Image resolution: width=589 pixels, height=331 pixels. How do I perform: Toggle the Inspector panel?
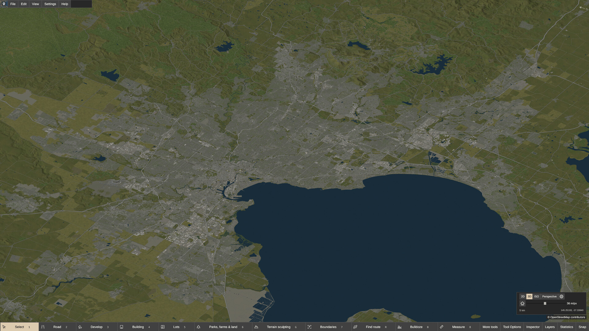533,327
